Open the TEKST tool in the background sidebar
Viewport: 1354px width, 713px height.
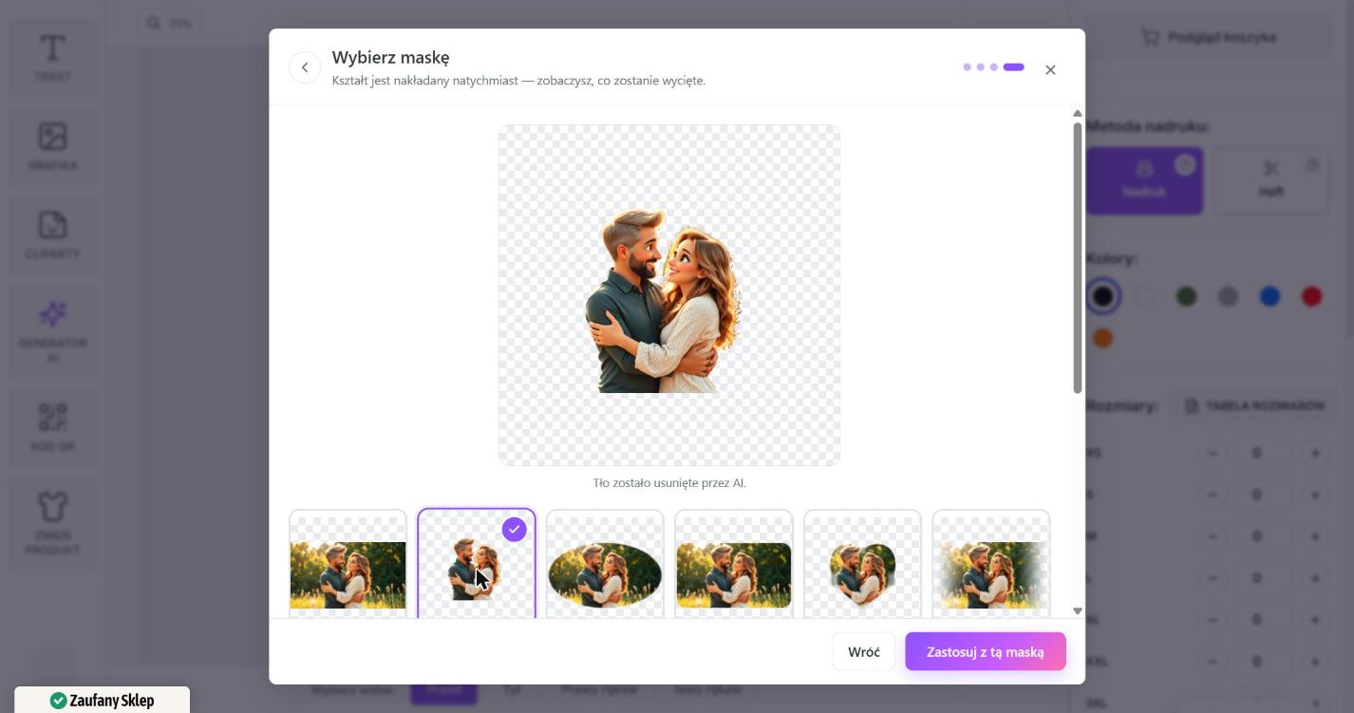(53, 57)
